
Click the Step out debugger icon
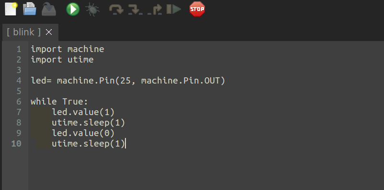pos(155,10)
